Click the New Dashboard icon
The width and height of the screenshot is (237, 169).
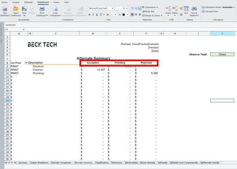5,9
